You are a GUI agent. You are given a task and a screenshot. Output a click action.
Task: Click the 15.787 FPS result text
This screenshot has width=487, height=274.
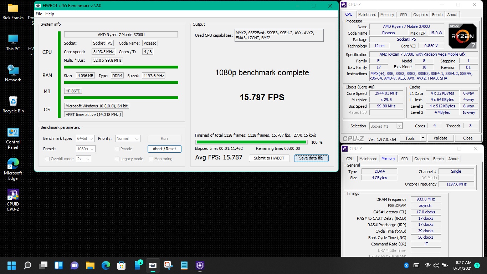click(x=262, y=97)
